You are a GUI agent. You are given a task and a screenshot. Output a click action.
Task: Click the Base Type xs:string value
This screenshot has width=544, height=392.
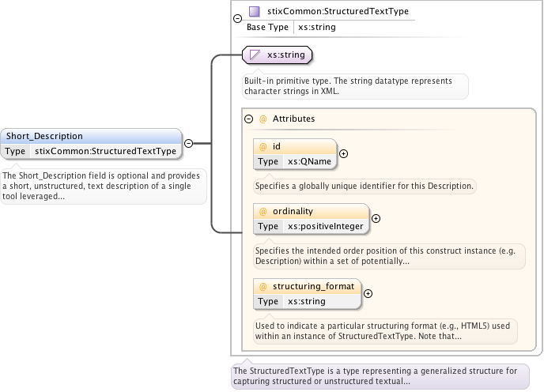coord(316,27)
